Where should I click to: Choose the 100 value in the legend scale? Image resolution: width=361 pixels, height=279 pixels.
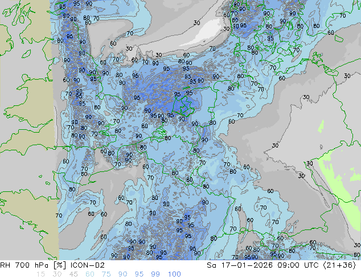click(174, 274)
